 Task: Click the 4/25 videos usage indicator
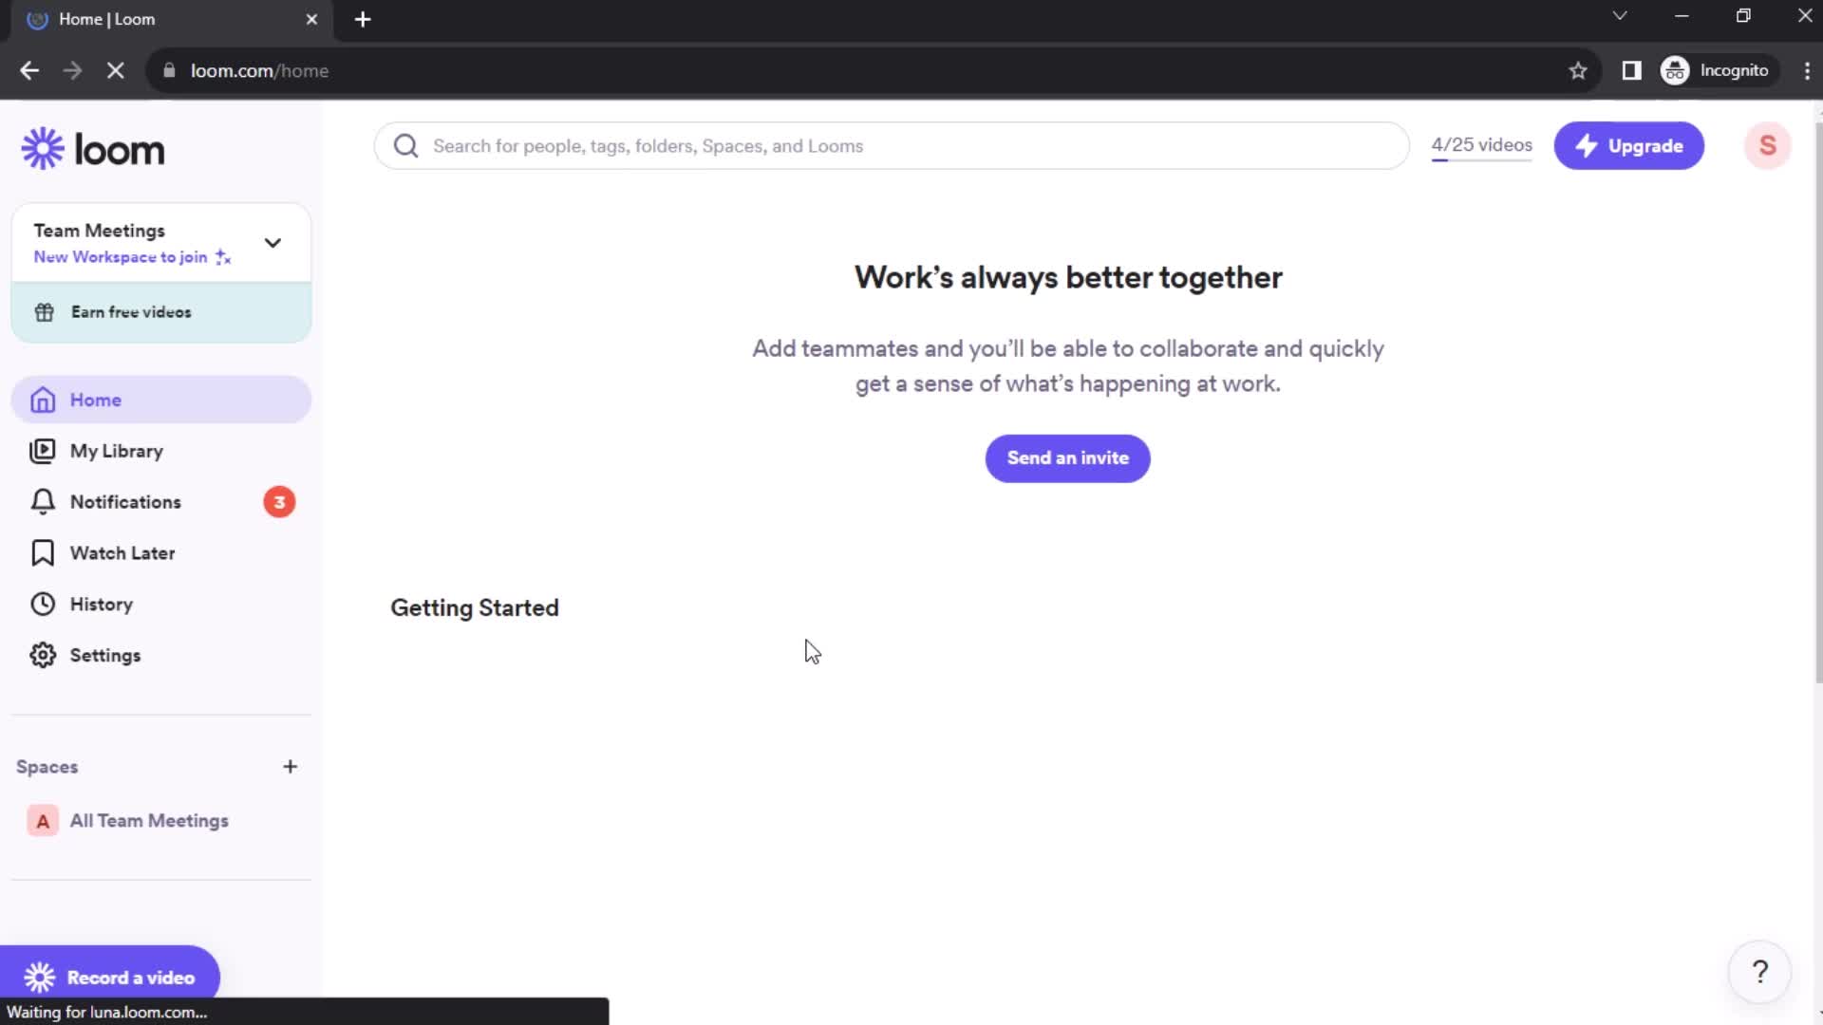[x=1482, y=145]
